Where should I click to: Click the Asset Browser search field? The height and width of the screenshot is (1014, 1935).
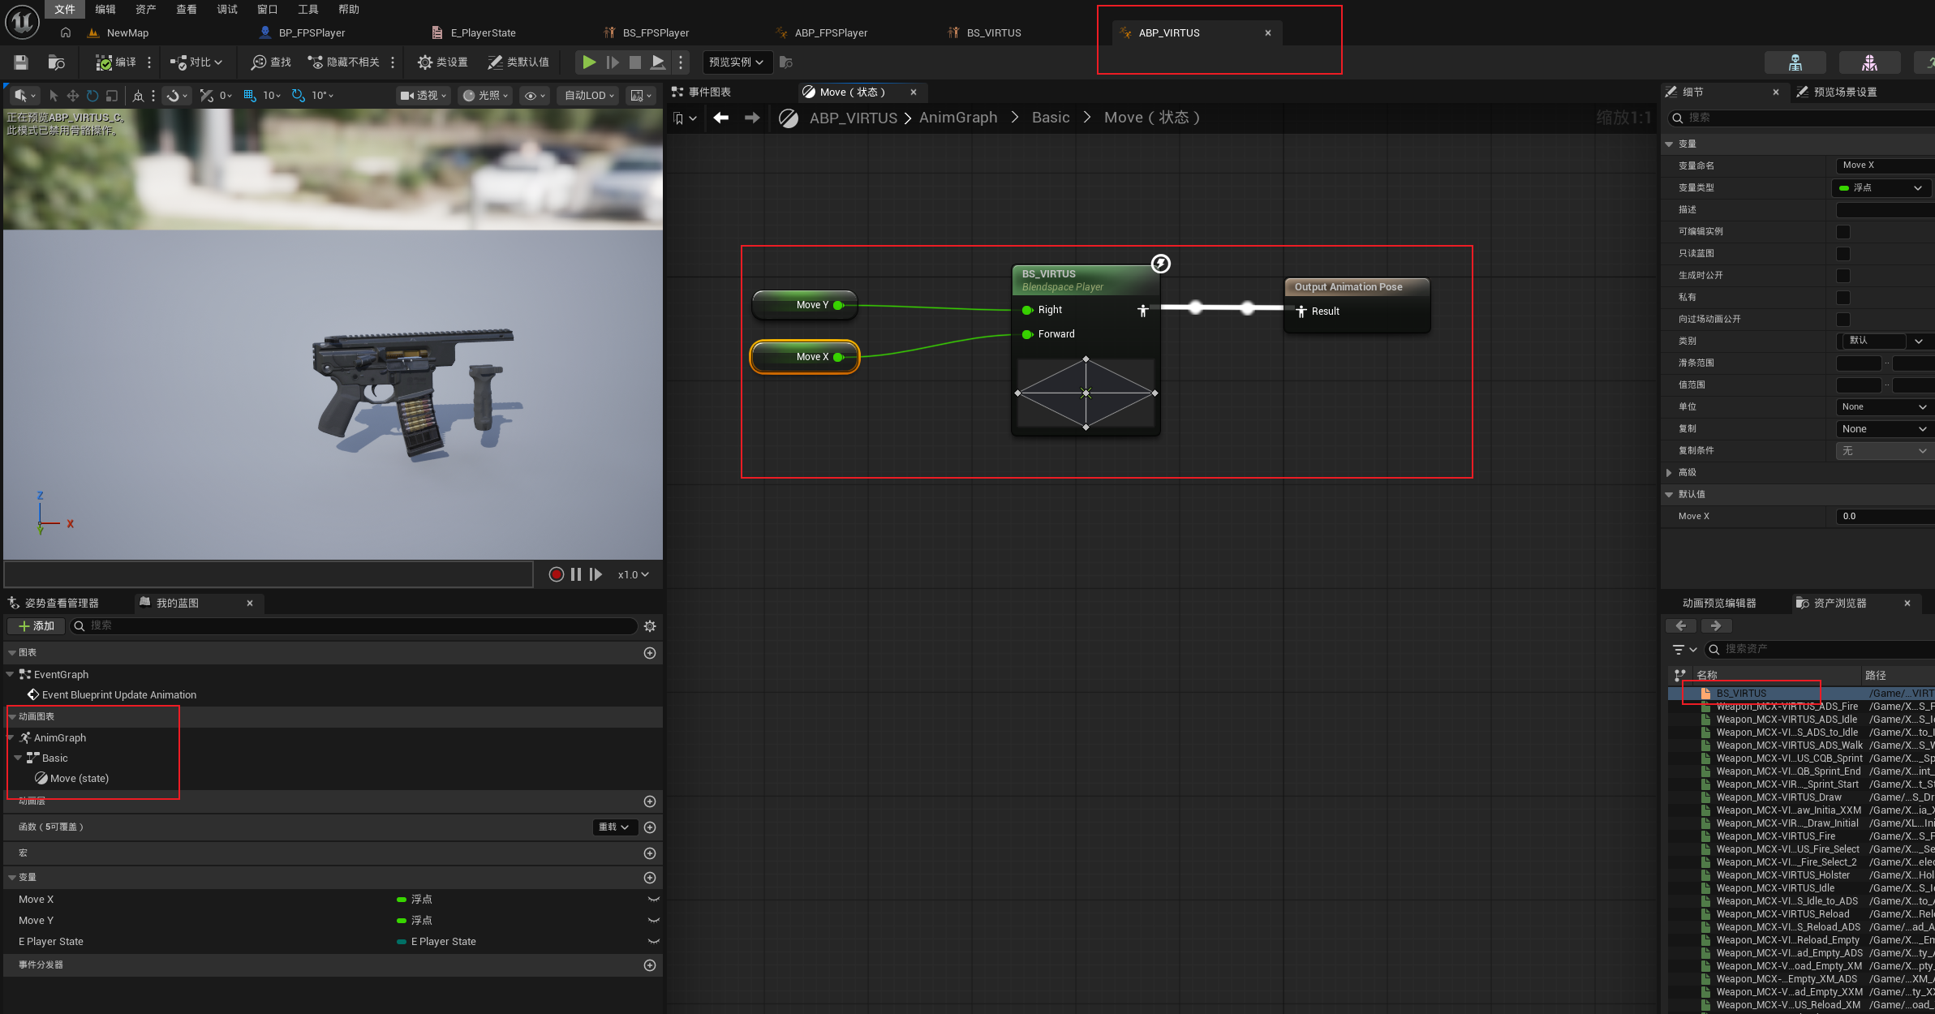pyautogui.click(x=1820, y=649)
